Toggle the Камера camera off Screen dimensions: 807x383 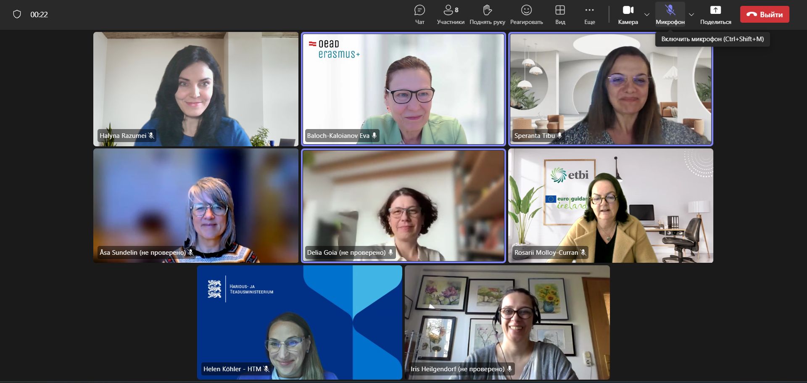click(x=628, y=14)
